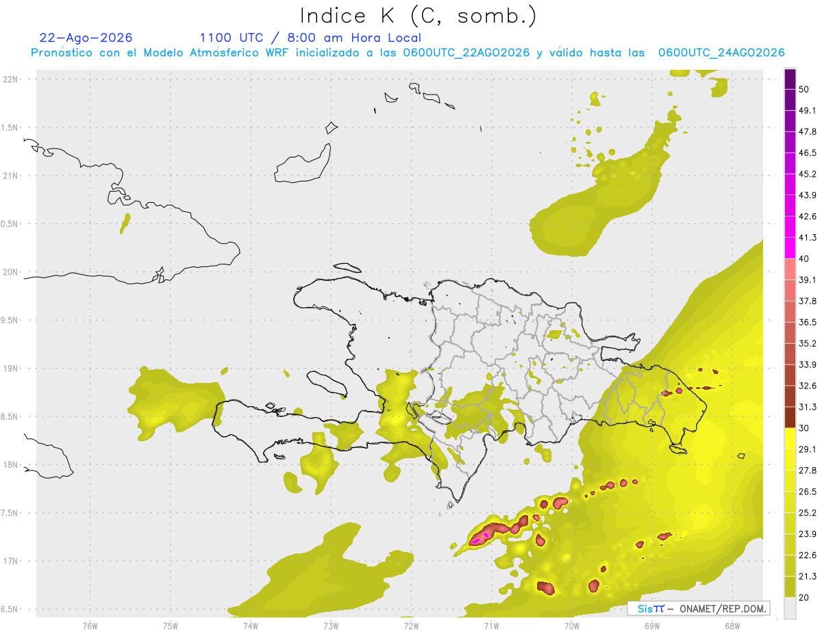Click the longitude label '71W'
Screen dimensions: 822x635
(x=491, y=625)
